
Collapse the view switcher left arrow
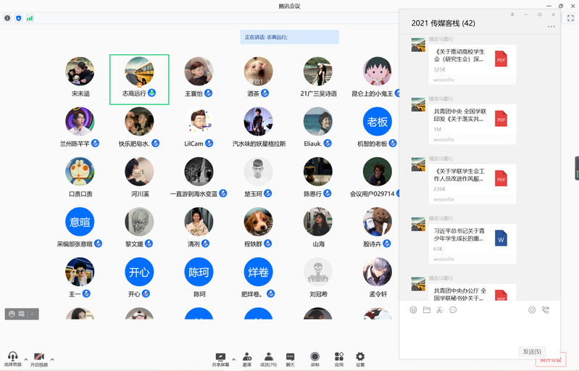click(x=33, y=314)
